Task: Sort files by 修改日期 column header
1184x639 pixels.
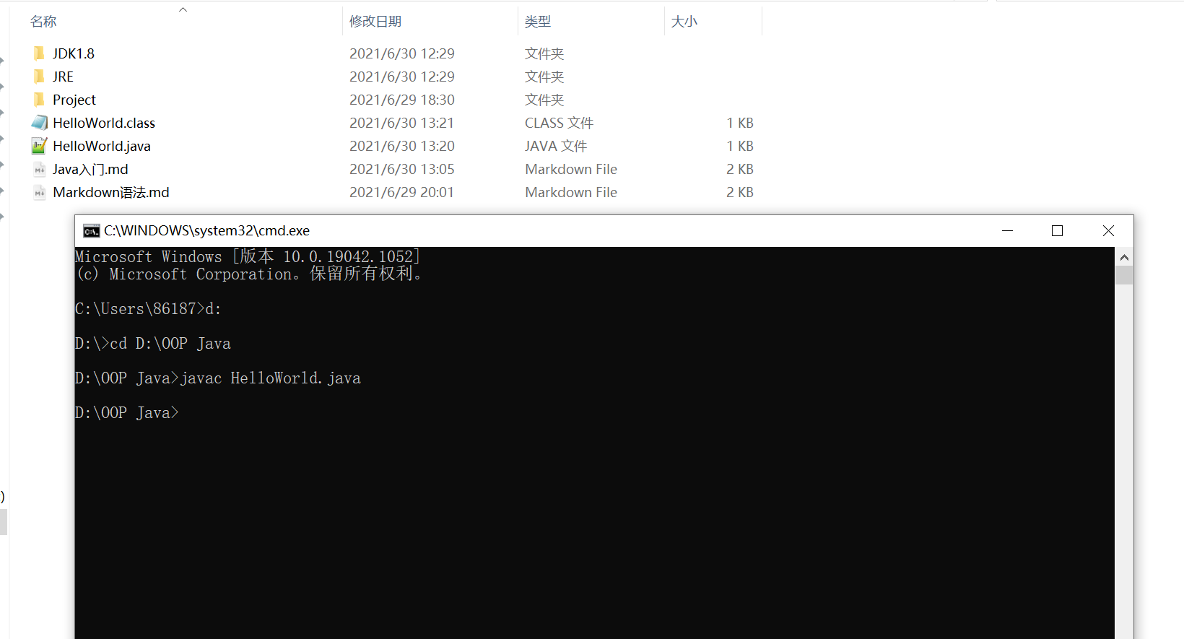Action: point(375,22)
